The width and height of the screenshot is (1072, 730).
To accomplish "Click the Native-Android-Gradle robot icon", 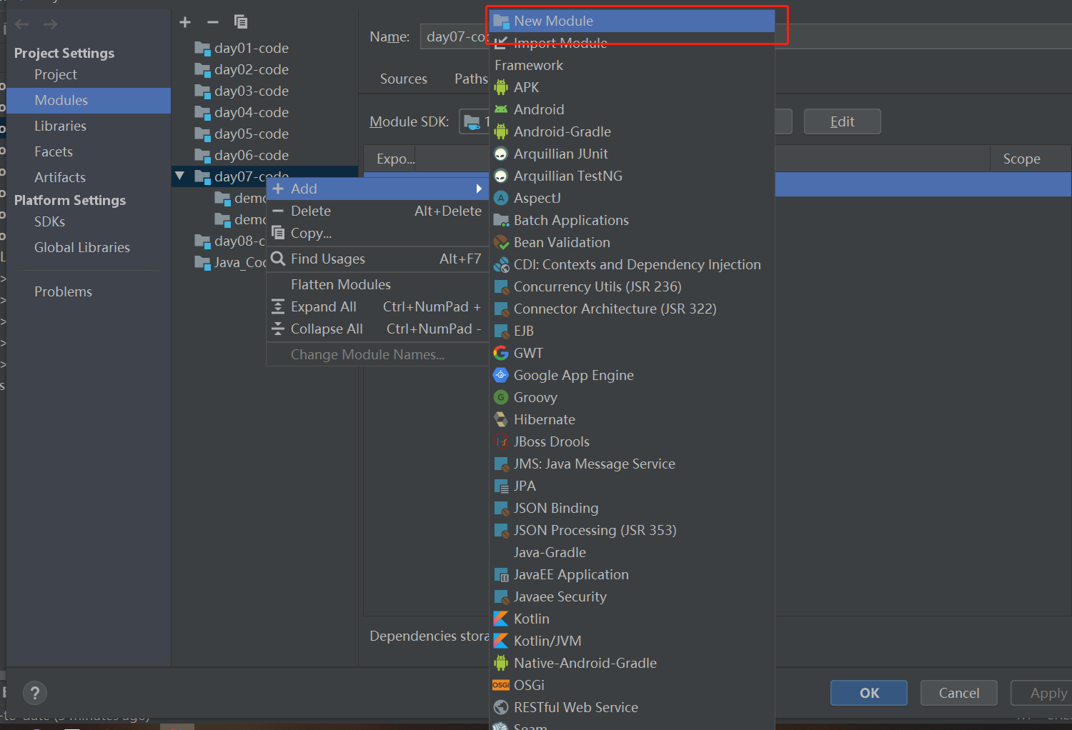I will pos(501,663).
